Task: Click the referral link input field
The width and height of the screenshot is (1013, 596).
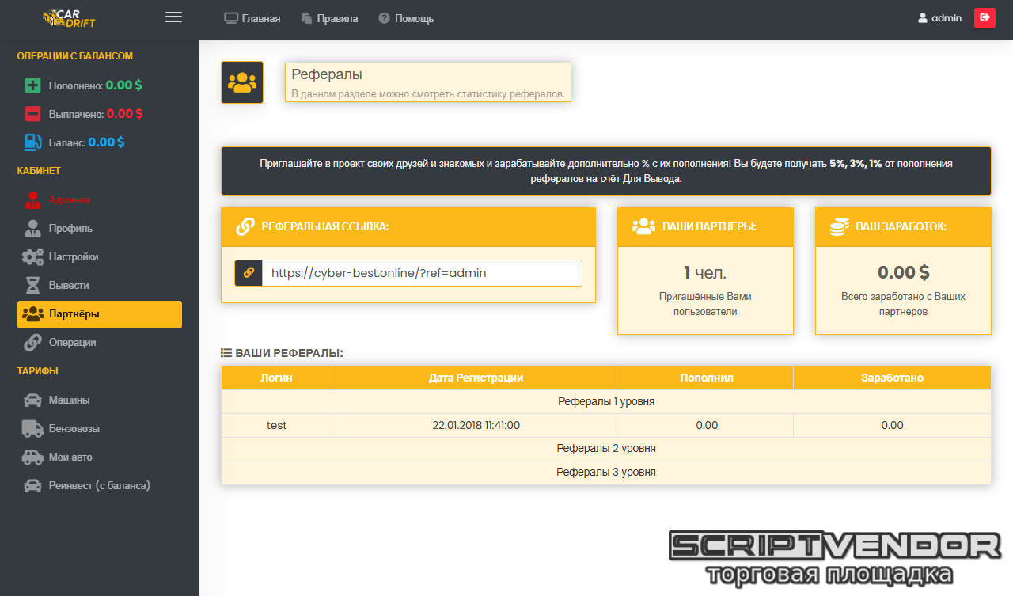Action: point(422,273)
